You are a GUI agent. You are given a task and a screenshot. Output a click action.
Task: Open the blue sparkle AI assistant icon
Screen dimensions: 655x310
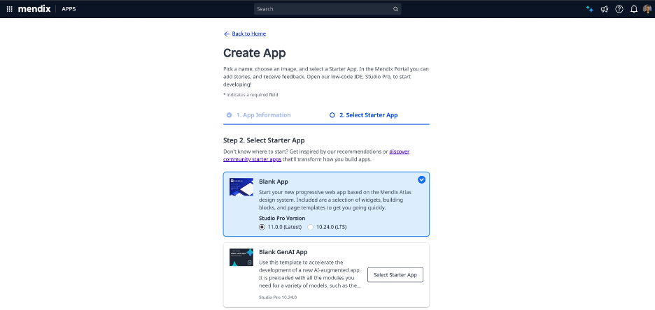coord(590,9)
